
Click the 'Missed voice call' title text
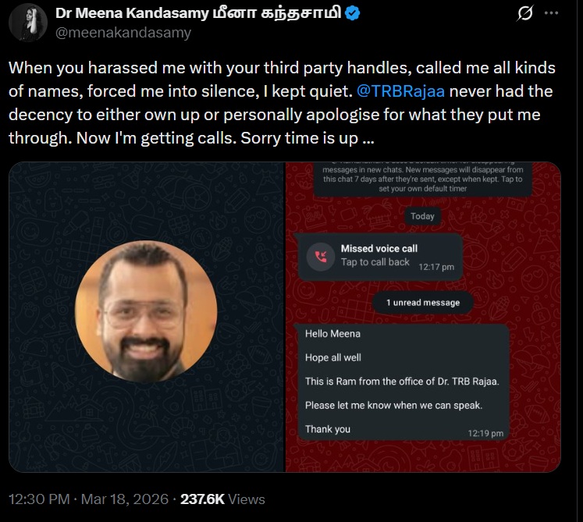pos(379,248)
